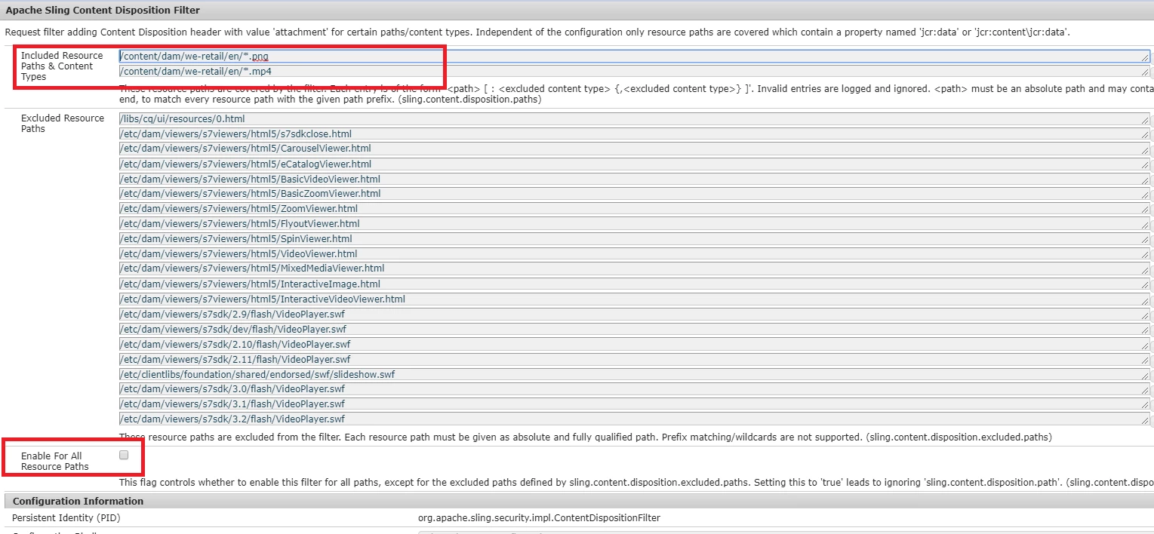Grab the resize grip of the *.png field
The image size is (1154, 534).
tap(1146, 58)
